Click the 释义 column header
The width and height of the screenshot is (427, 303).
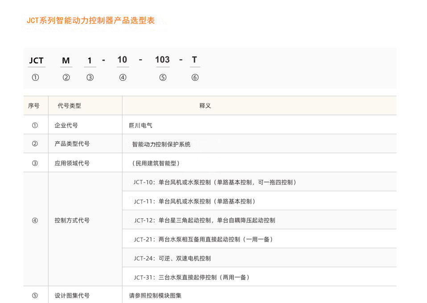click(x=205, y=106)
